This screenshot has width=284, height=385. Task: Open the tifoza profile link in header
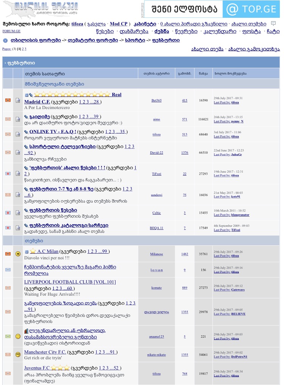click(x=77, y=24)
